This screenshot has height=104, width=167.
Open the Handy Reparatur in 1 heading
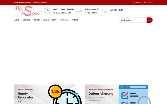26,97
